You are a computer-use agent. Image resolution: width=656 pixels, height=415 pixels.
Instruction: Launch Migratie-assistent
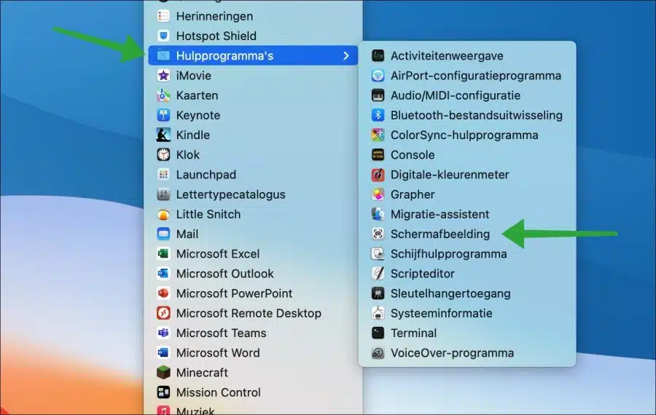click(467, 214)
